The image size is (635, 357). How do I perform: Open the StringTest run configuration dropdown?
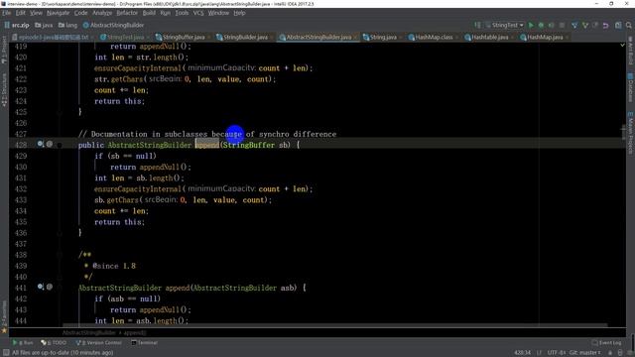click(504, 25)
